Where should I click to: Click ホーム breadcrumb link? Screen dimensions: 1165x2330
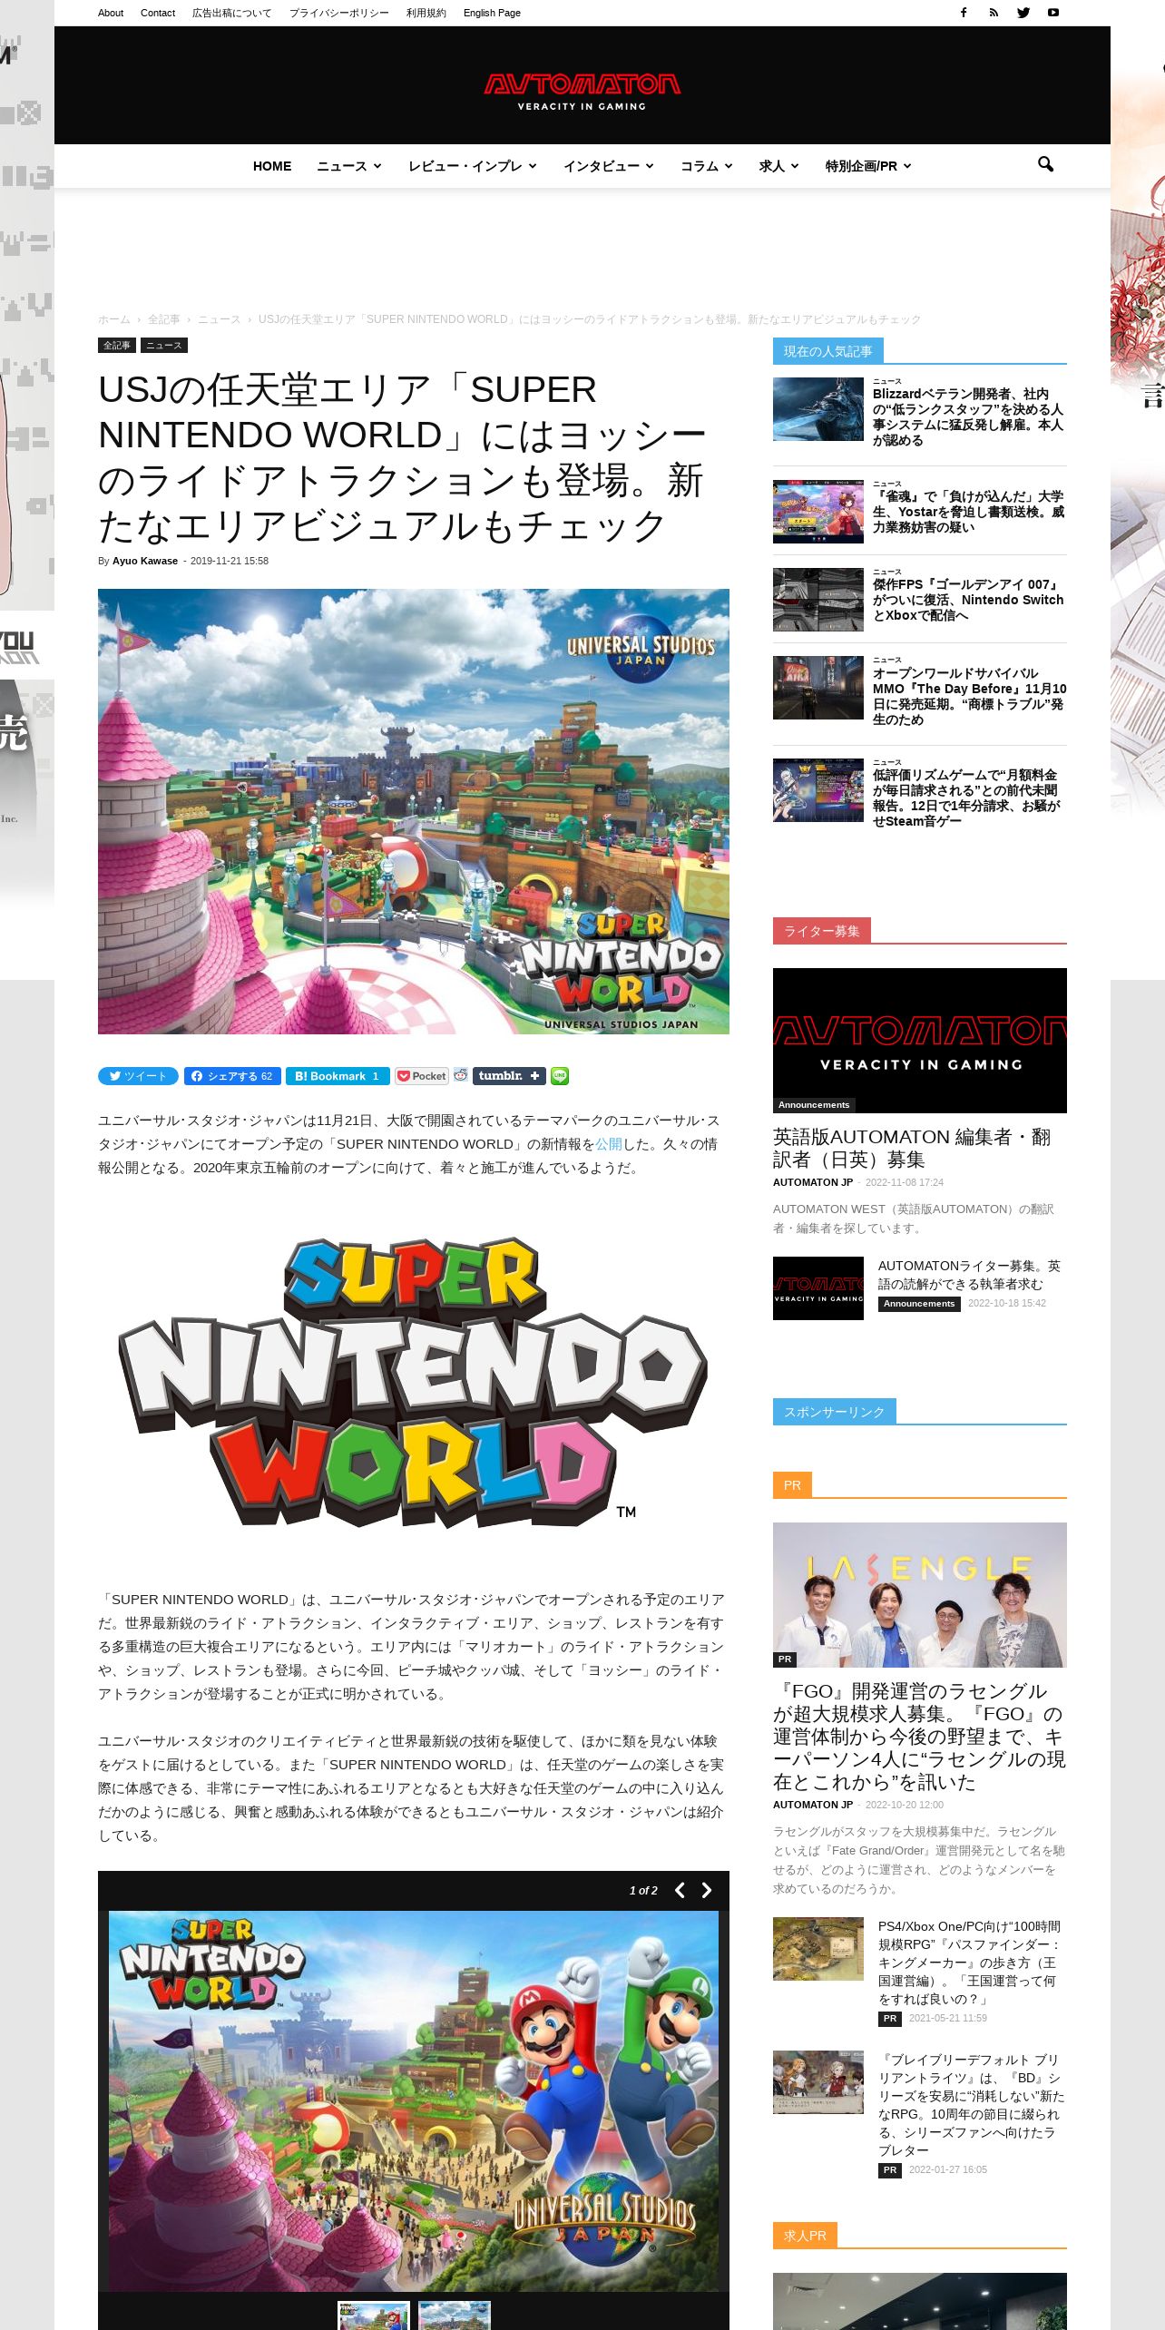click(114, 319)
